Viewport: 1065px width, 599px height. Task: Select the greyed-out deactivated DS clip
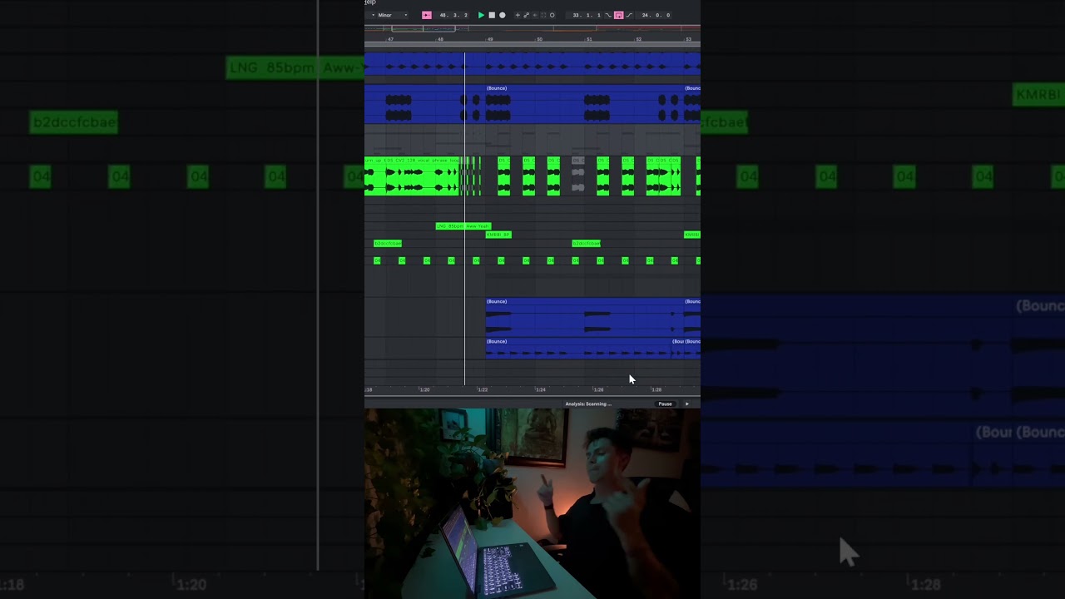578,176
